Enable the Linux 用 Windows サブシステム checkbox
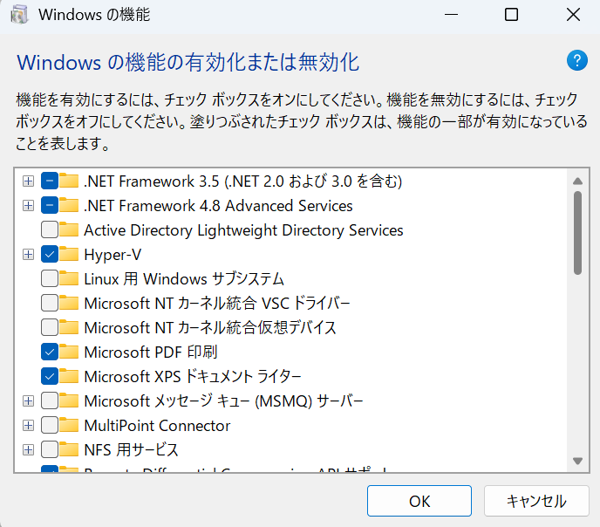600x527 pixels. pos(50,279)
